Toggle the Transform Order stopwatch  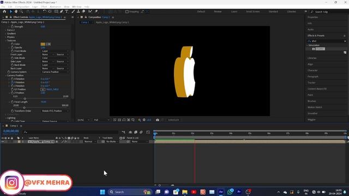tap(12, 111)
